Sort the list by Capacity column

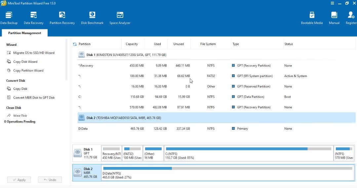point(132,44)
